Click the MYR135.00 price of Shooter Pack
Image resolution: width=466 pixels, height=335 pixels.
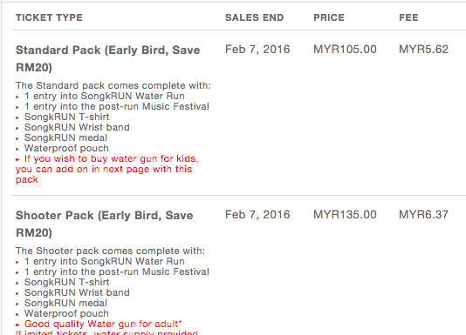345,215
